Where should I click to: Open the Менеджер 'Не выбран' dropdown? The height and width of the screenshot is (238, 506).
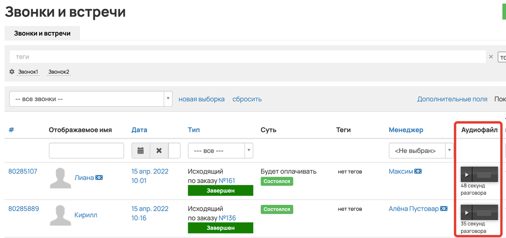pos(421,150)
